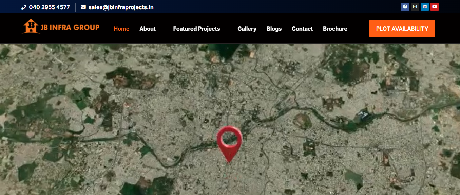
Task: Visit the YouTube channel icon
Action: (x=434, y=7)
